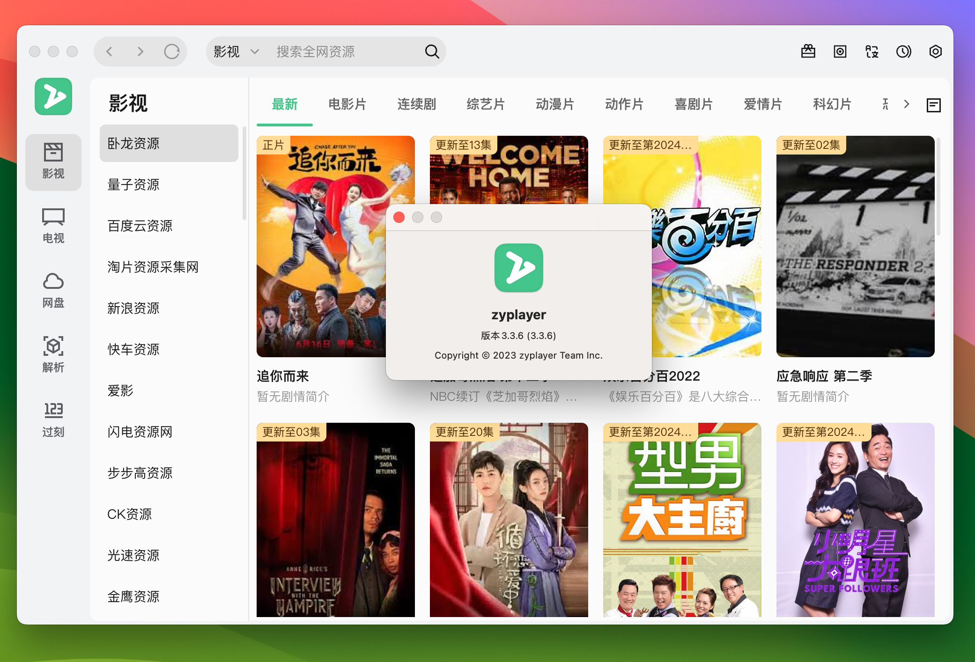Select 百度云资源 source
Image resolution: width=975 pixels, height=662 pixels.
(x=140, y=226)
